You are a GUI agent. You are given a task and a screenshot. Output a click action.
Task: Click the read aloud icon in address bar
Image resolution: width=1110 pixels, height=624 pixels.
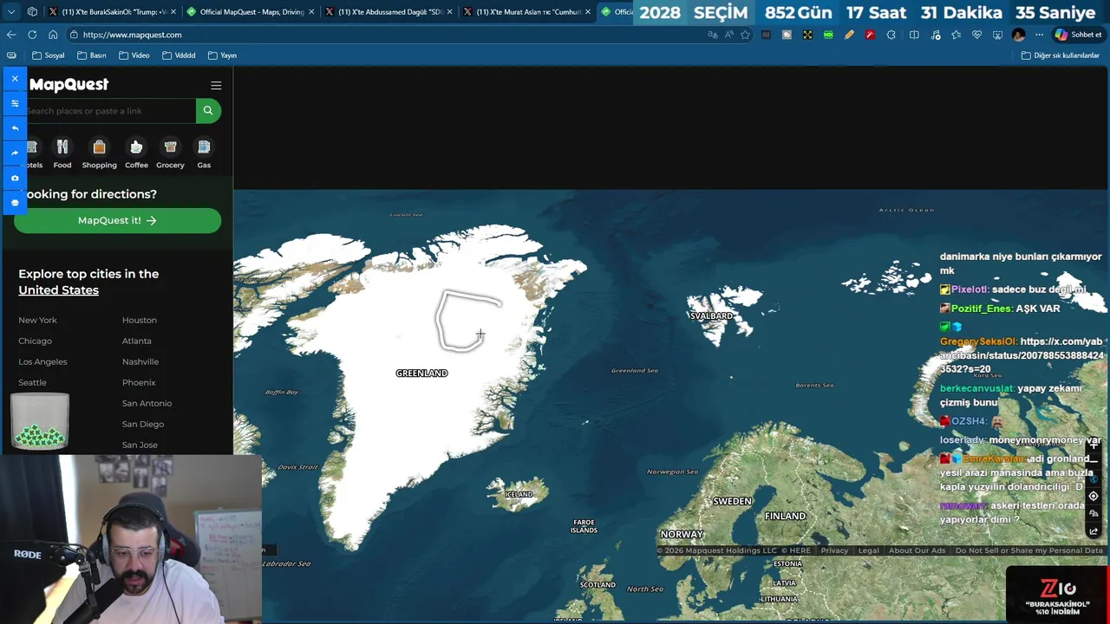click(728, 35)
